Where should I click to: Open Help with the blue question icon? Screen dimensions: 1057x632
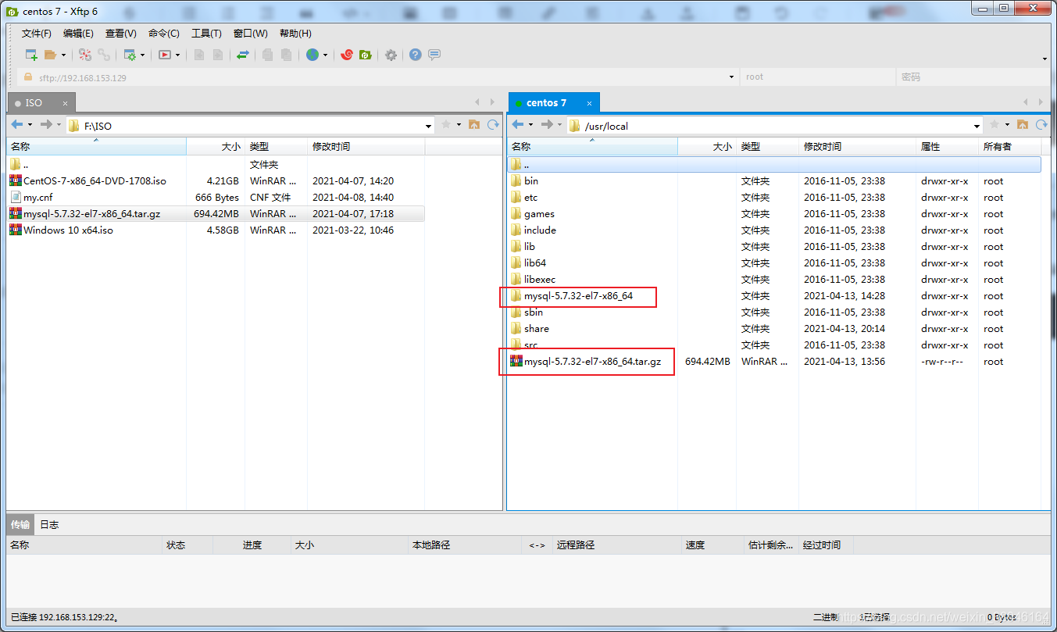pyautogui.click(x=416, y=55)
